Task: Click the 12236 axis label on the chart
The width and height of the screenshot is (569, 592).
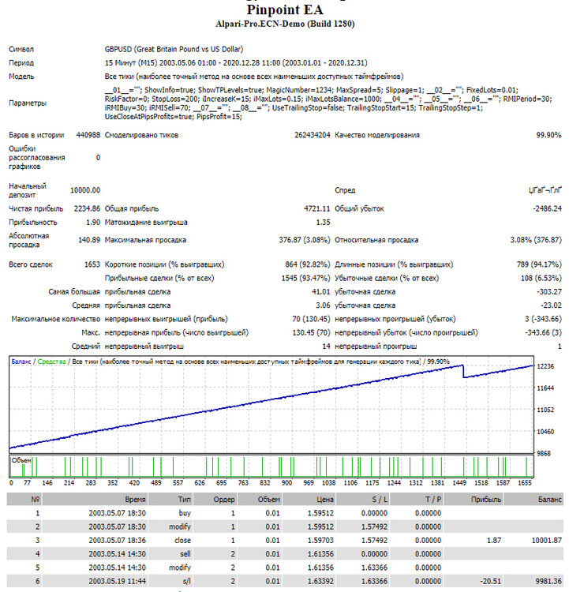Action: point(545,366)
